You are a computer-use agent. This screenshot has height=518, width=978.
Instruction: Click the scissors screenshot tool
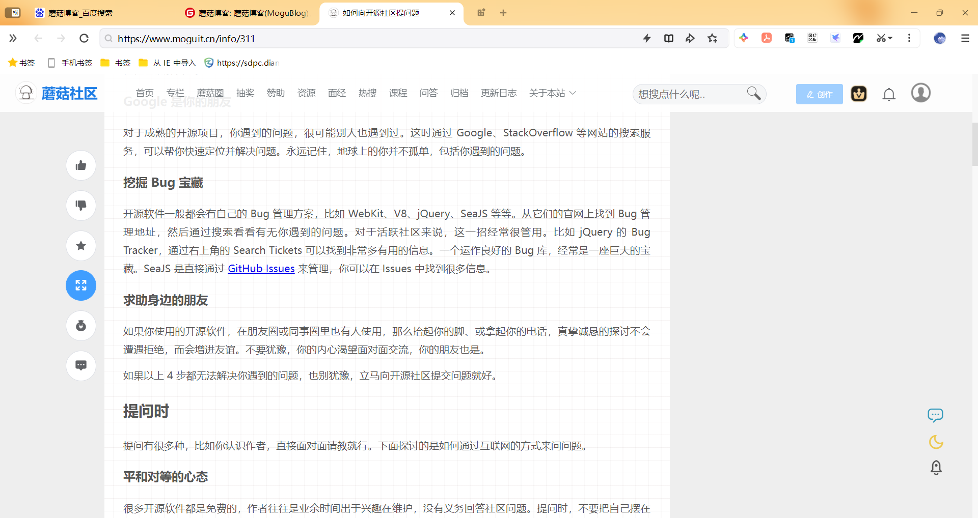point(881,38)
